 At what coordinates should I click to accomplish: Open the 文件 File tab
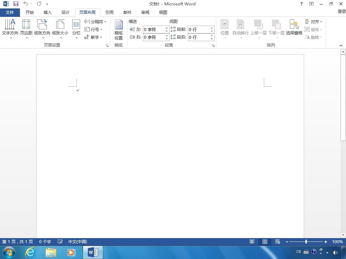(x=10, y=12)
